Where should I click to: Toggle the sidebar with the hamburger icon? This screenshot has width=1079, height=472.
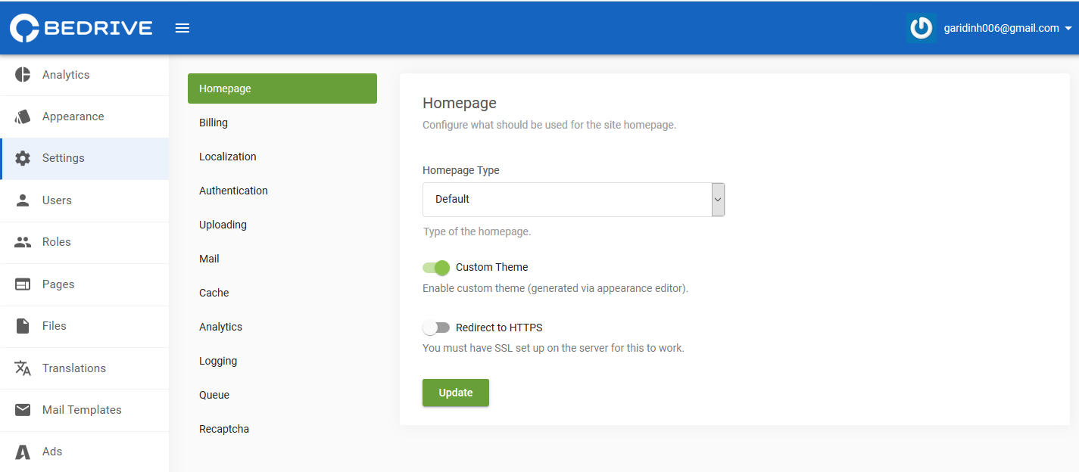[182, 27]
